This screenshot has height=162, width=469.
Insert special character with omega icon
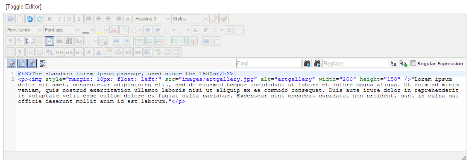(229, 30)
